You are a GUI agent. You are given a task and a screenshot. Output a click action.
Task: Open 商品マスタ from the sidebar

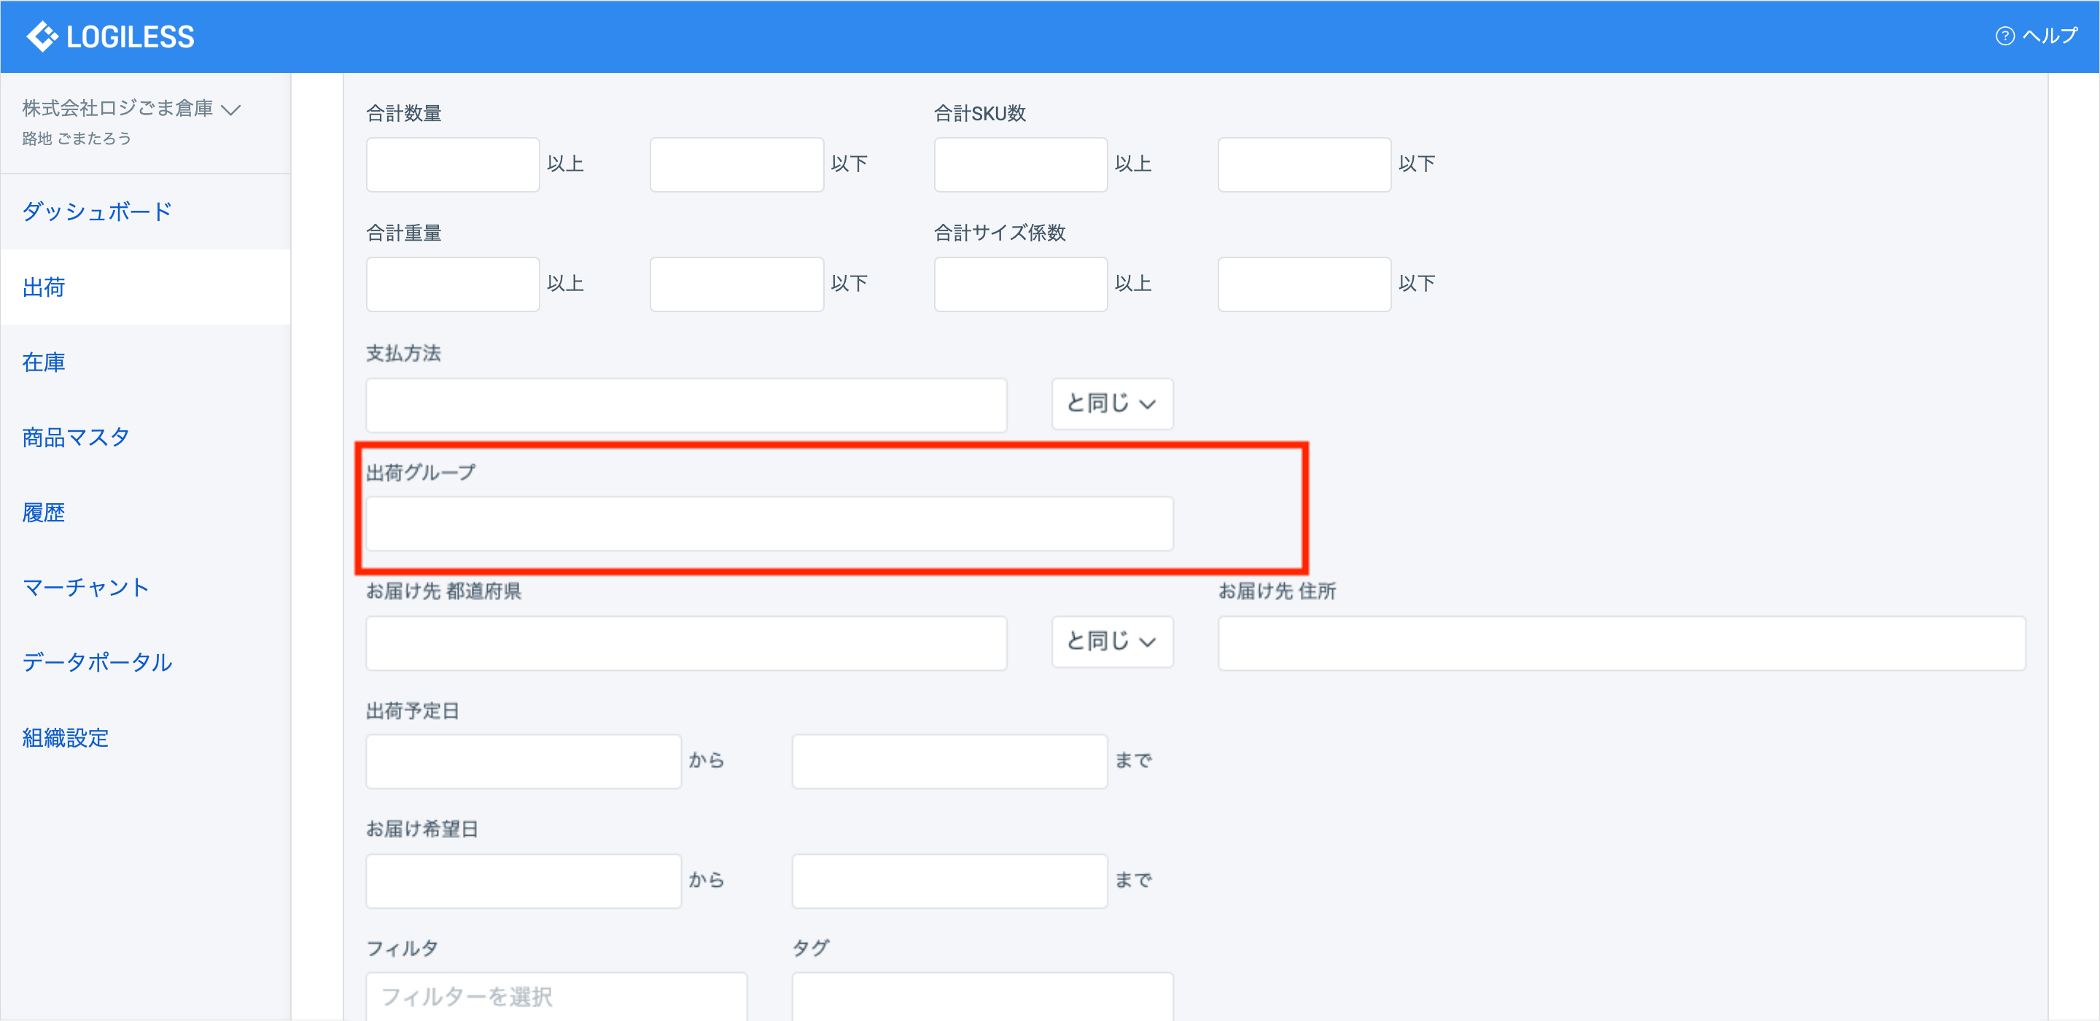tap(76, 438)
